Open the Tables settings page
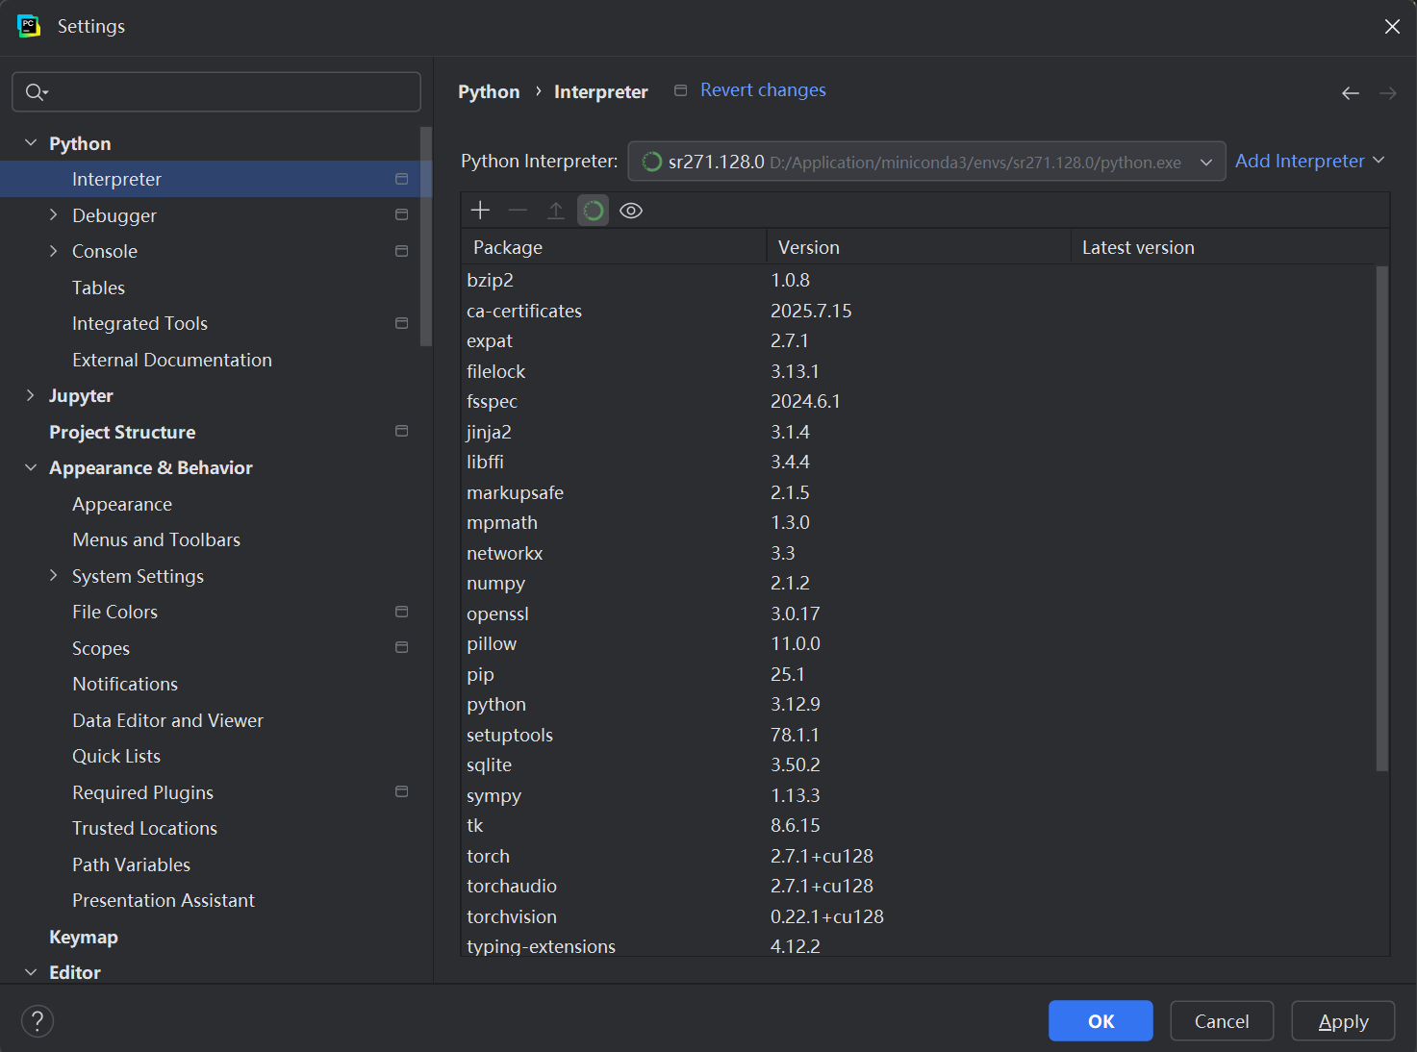The image size is (1417, 1052). click(x=98, y=288)
